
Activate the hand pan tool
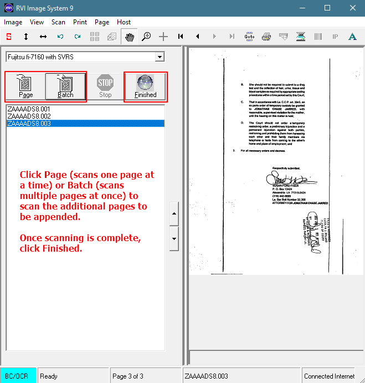click(130, 37)
